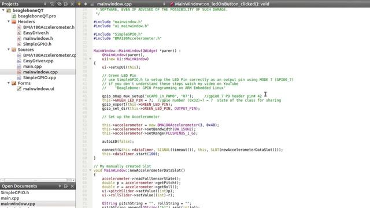
Task: Collapse the Sources folder arrow
Action: (9, 50)
